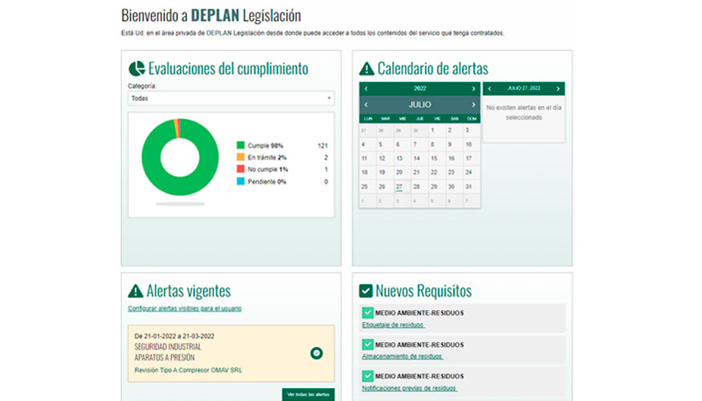This screenshot has height=401, width=702.
Task: Click the Cumple 98% legend label
Action: [x=266, y=145]
